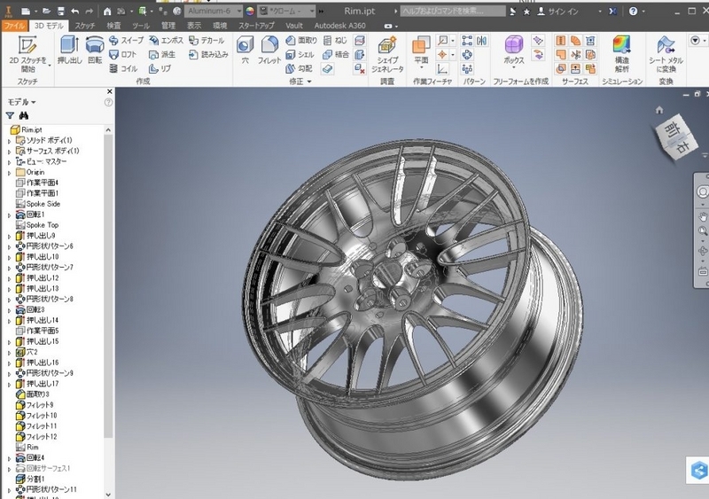Click the model browser vertical scrollbar
The image size is (709, 499).
(x=108, y=285)
